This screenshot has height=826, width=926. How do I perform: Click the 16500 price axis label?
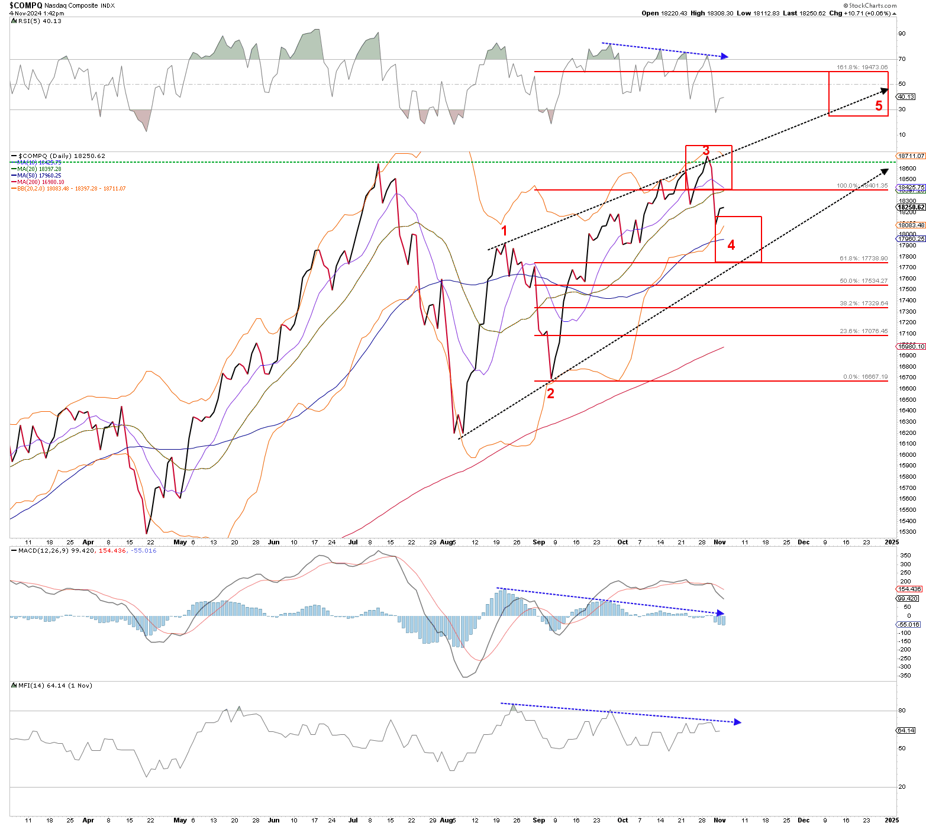908,399
